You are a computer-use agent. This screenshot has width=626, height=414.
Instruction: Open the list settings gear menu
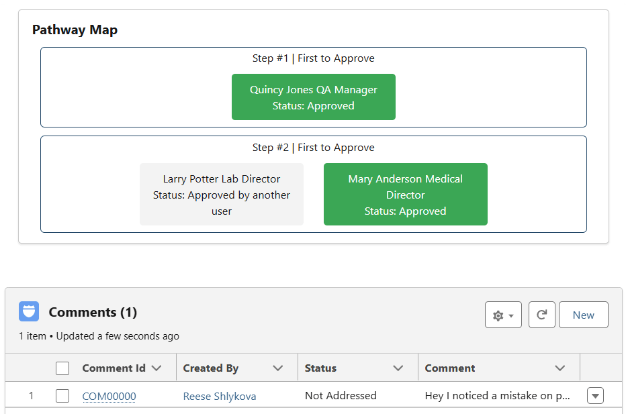point(503,315)
